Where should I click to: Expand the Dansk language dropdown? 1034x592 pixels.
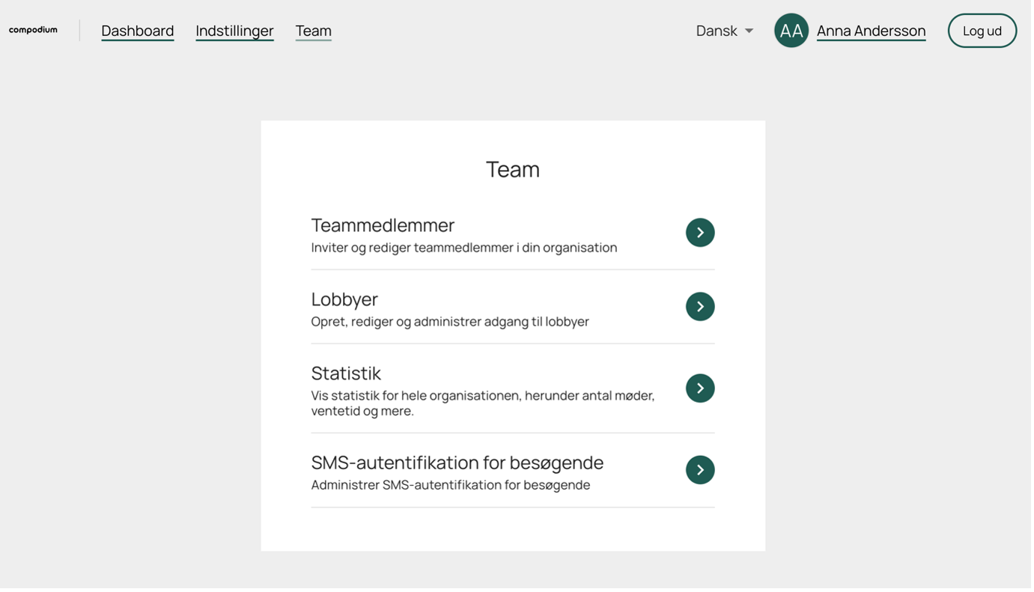pyautogui.click(x=726, y=31)
